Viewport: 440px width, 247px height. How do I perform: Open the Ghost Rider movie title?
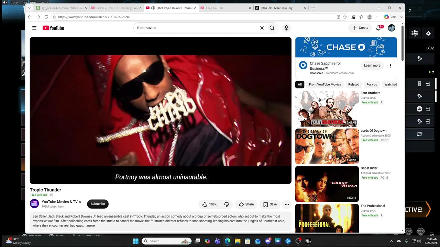pyautogui.click(x=369, y=168)
